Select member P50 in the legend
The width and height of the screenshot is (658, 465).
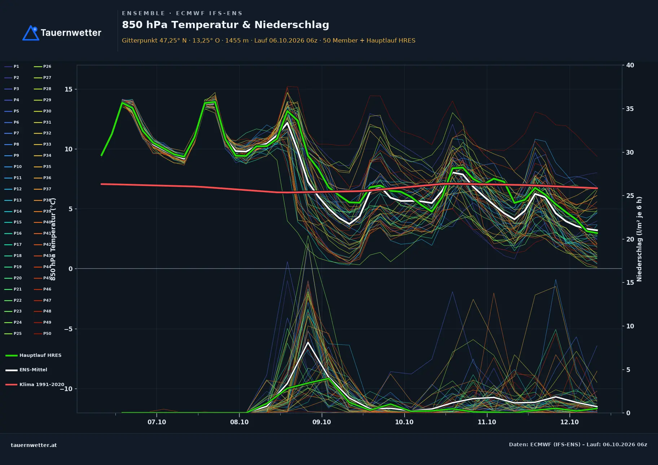coord(43,334)
